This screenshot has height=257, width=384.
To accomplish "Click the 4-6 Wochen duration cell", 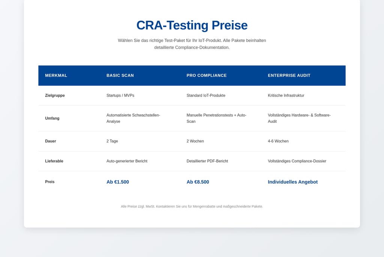I will 278,141.
